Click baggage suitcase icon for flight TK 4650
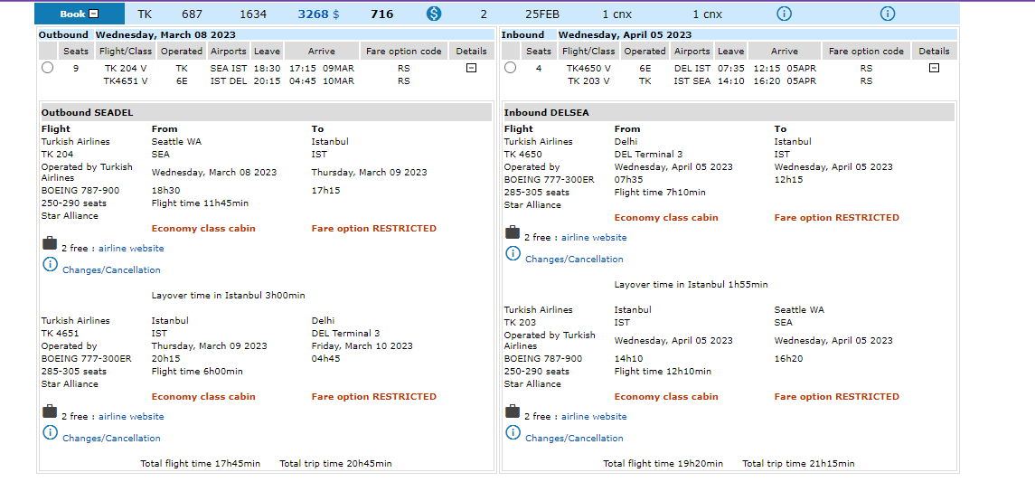This screenshot has height=482, width=1035. (x=512, y=233)
